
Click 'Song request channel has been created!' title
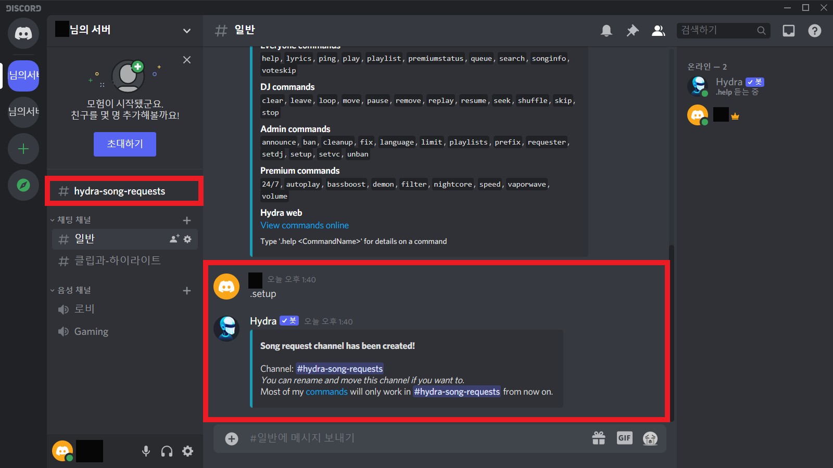[337, 346]
